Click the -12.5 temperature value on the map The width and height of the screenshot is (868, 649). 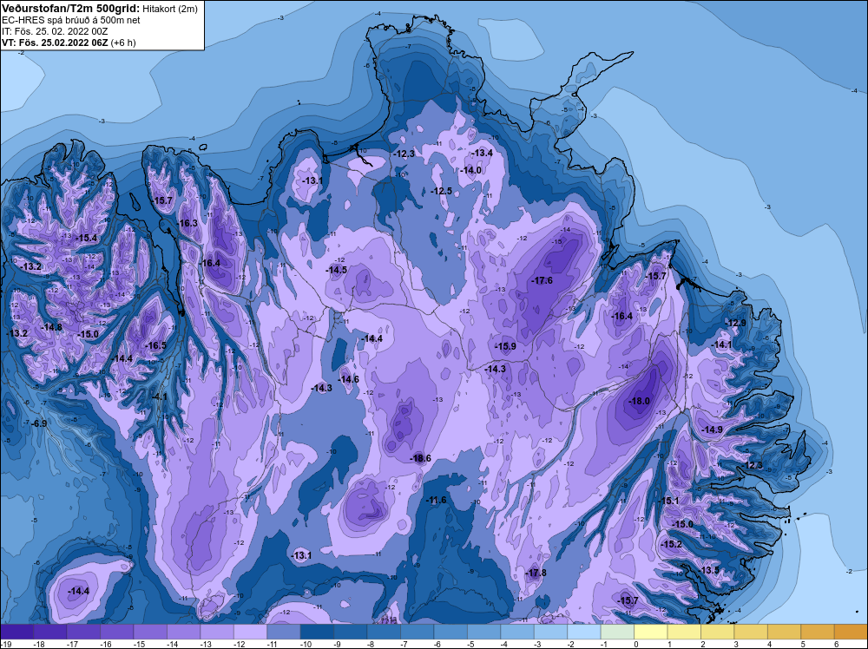click(441, 191)
